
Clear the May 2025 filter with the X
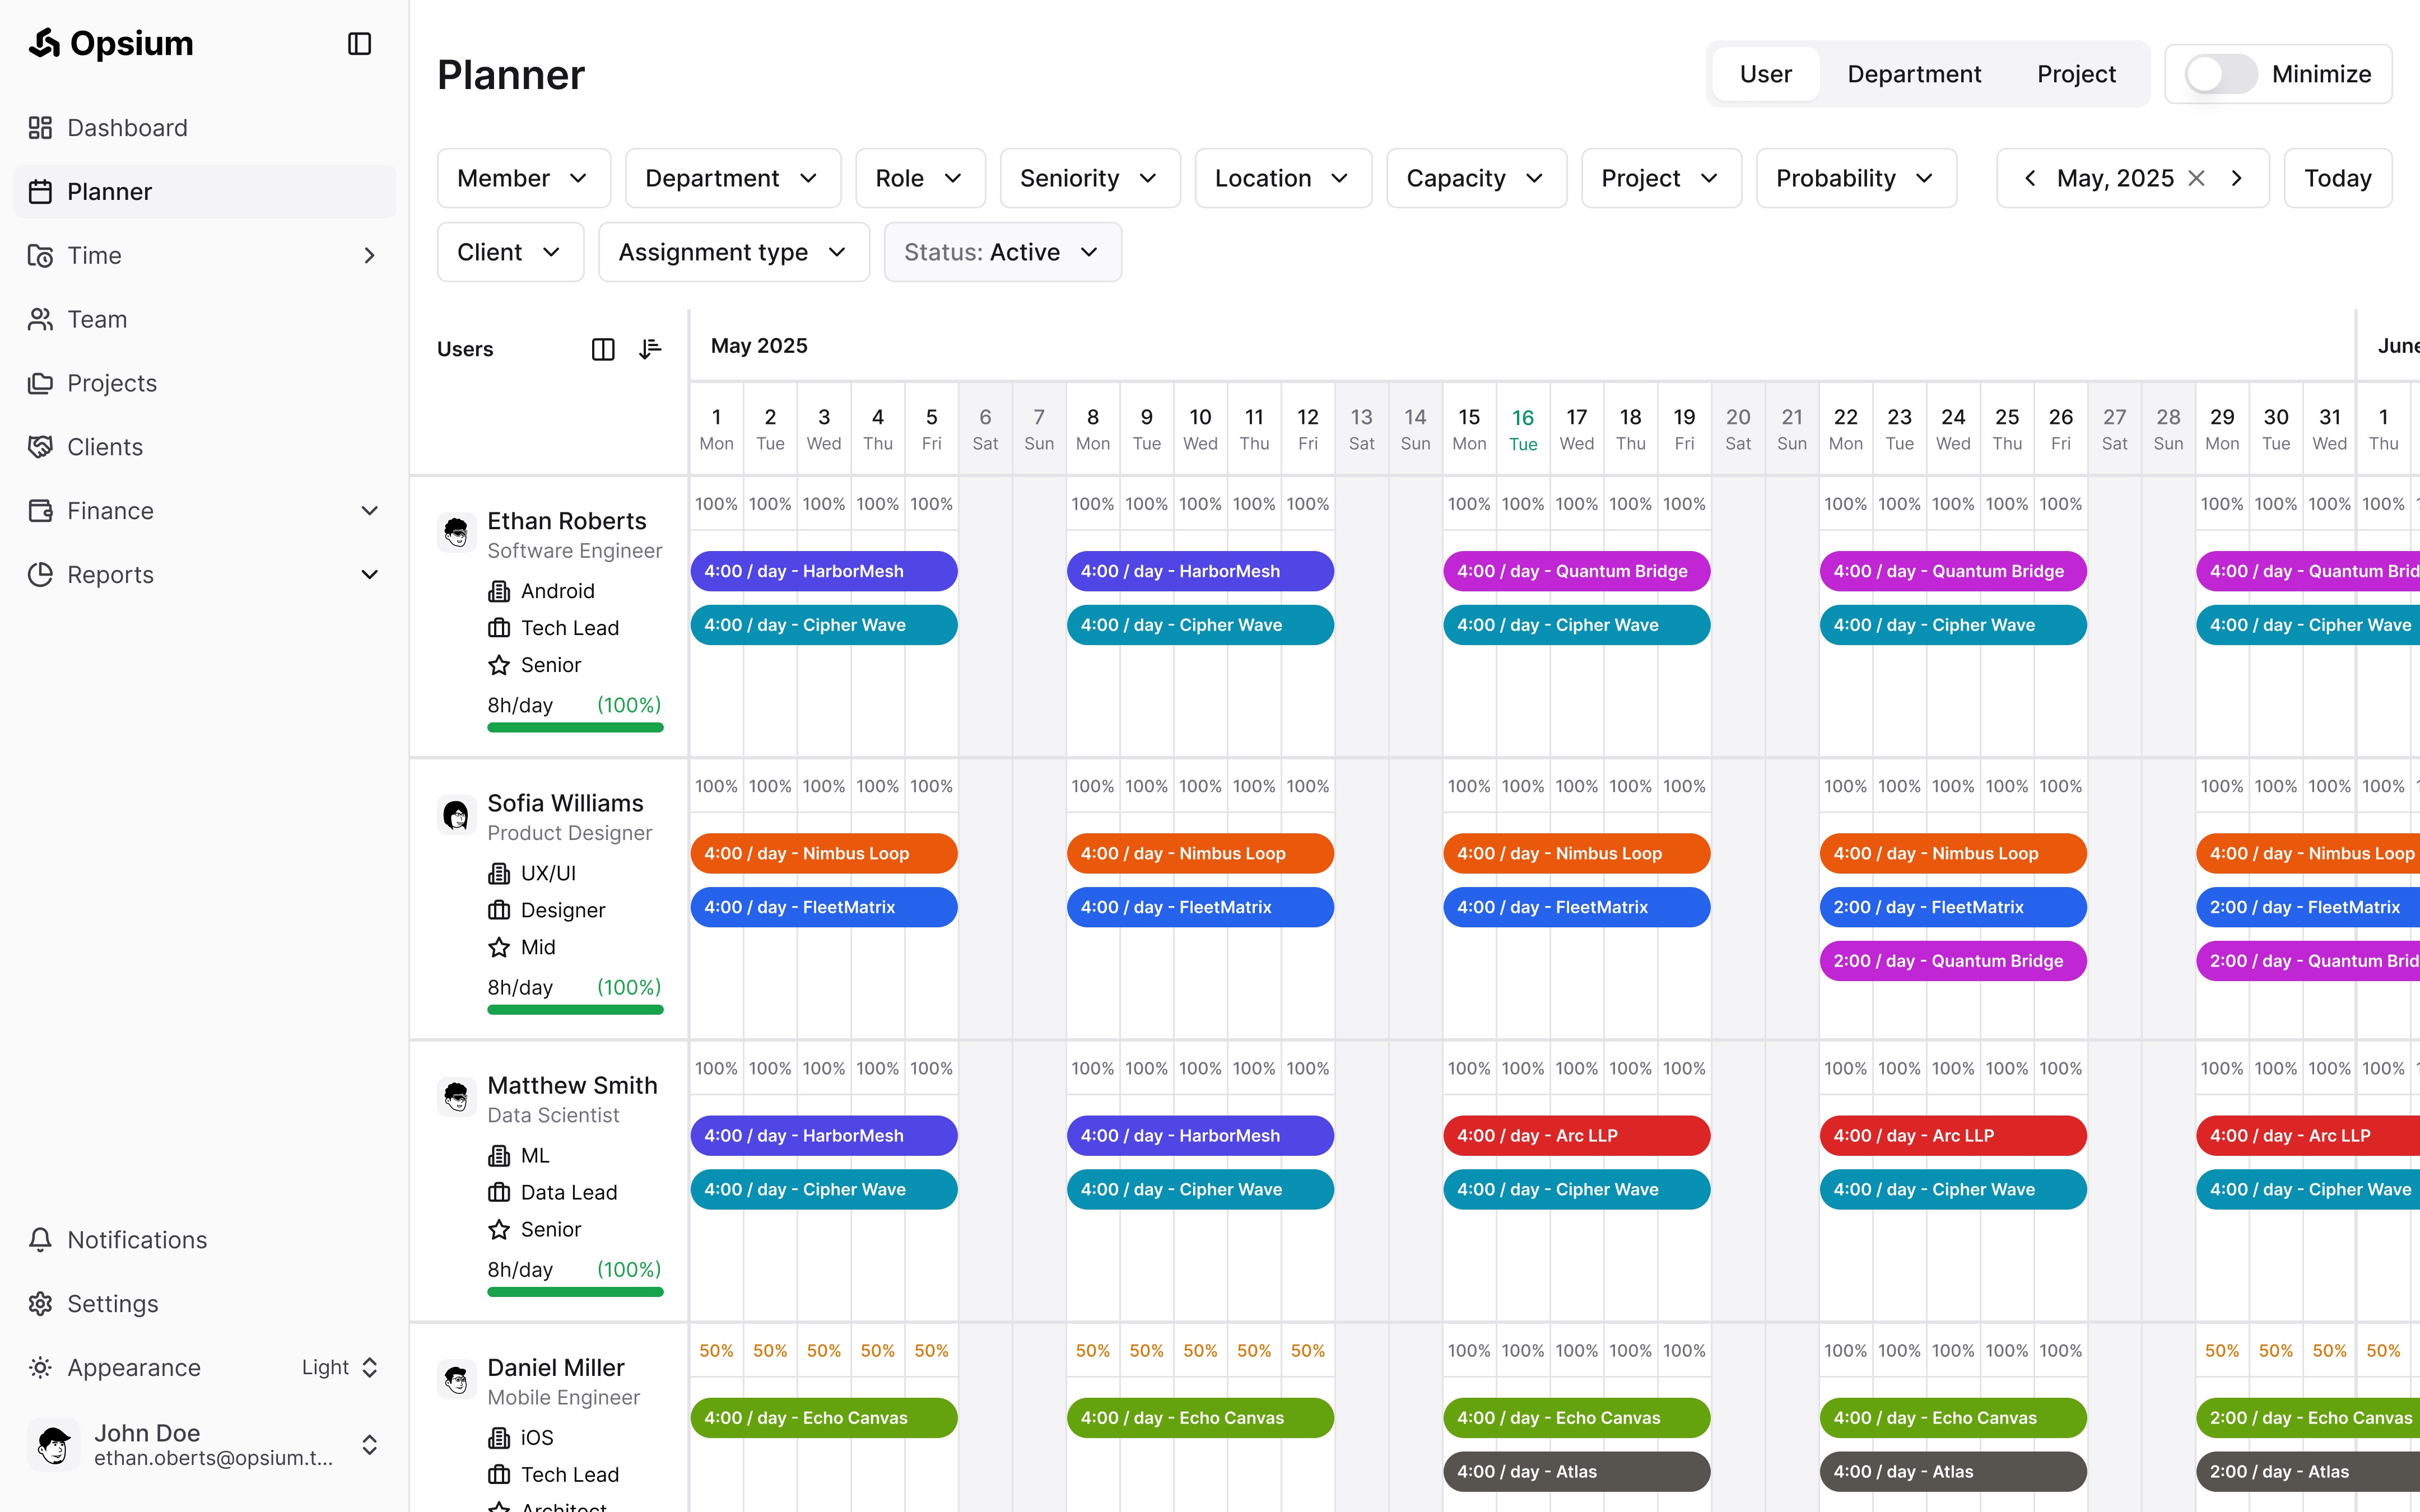coord(2196,178)
